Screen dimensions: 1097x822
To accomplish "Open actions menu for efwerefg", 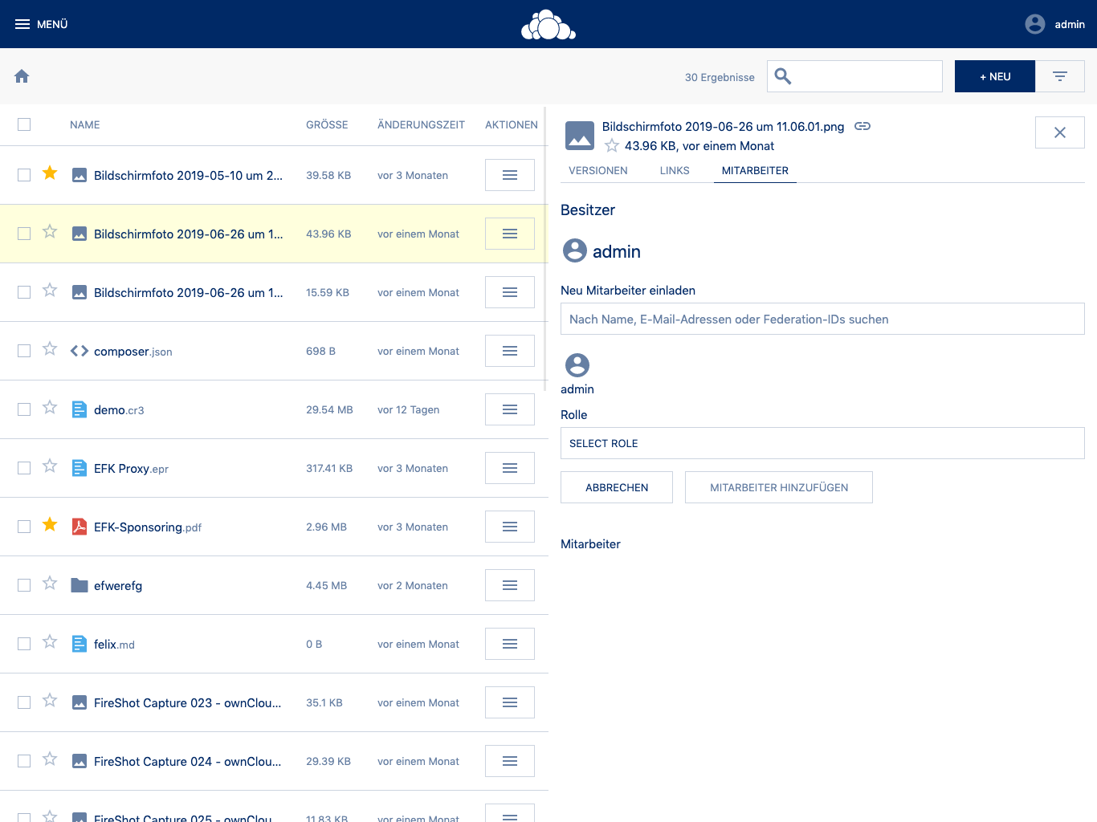I will point(510,585).
